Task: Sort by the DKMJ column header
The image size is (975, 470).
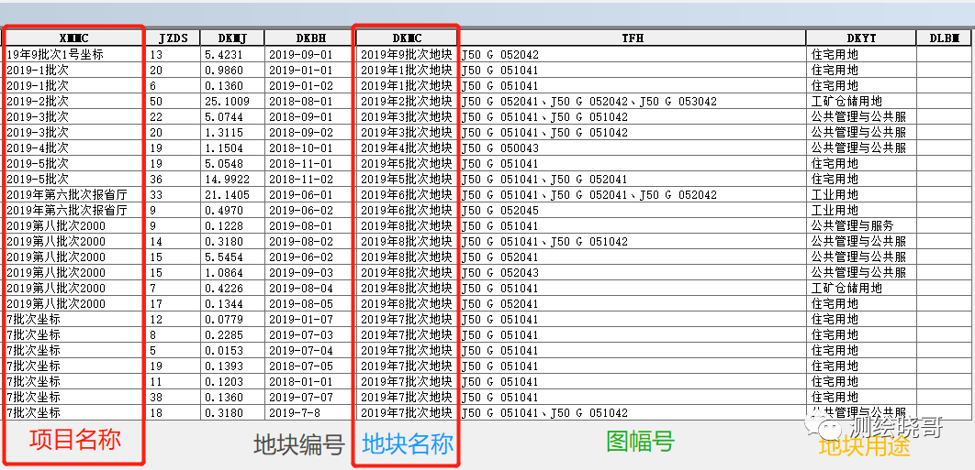Action: [x=232, y=38]
